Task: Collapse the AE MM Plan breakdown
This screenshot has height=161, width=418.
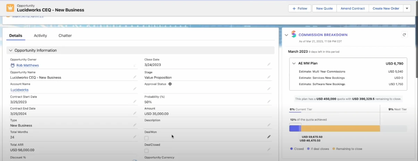Action: coord(294,63)
